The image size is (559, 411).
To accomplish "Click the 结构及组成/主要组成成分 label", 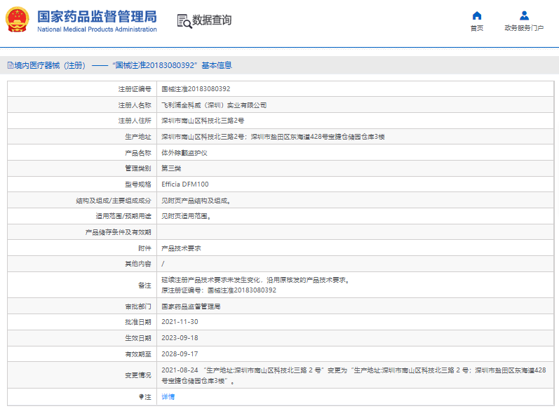I will (x=114, y=201).
